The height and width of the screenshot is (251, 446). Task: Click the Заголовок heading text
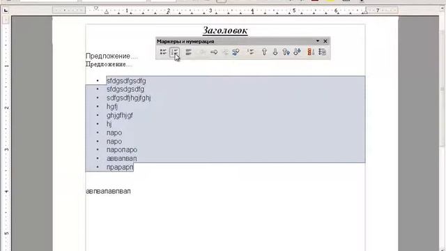pyautogui.click(x=225, y=31)
